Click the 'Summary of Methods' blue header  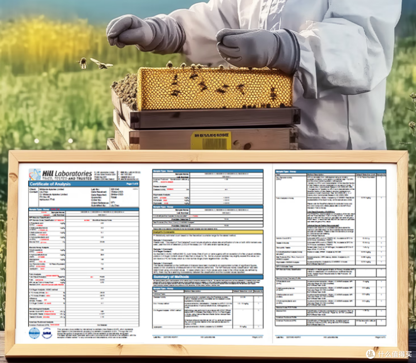[208, 277]
